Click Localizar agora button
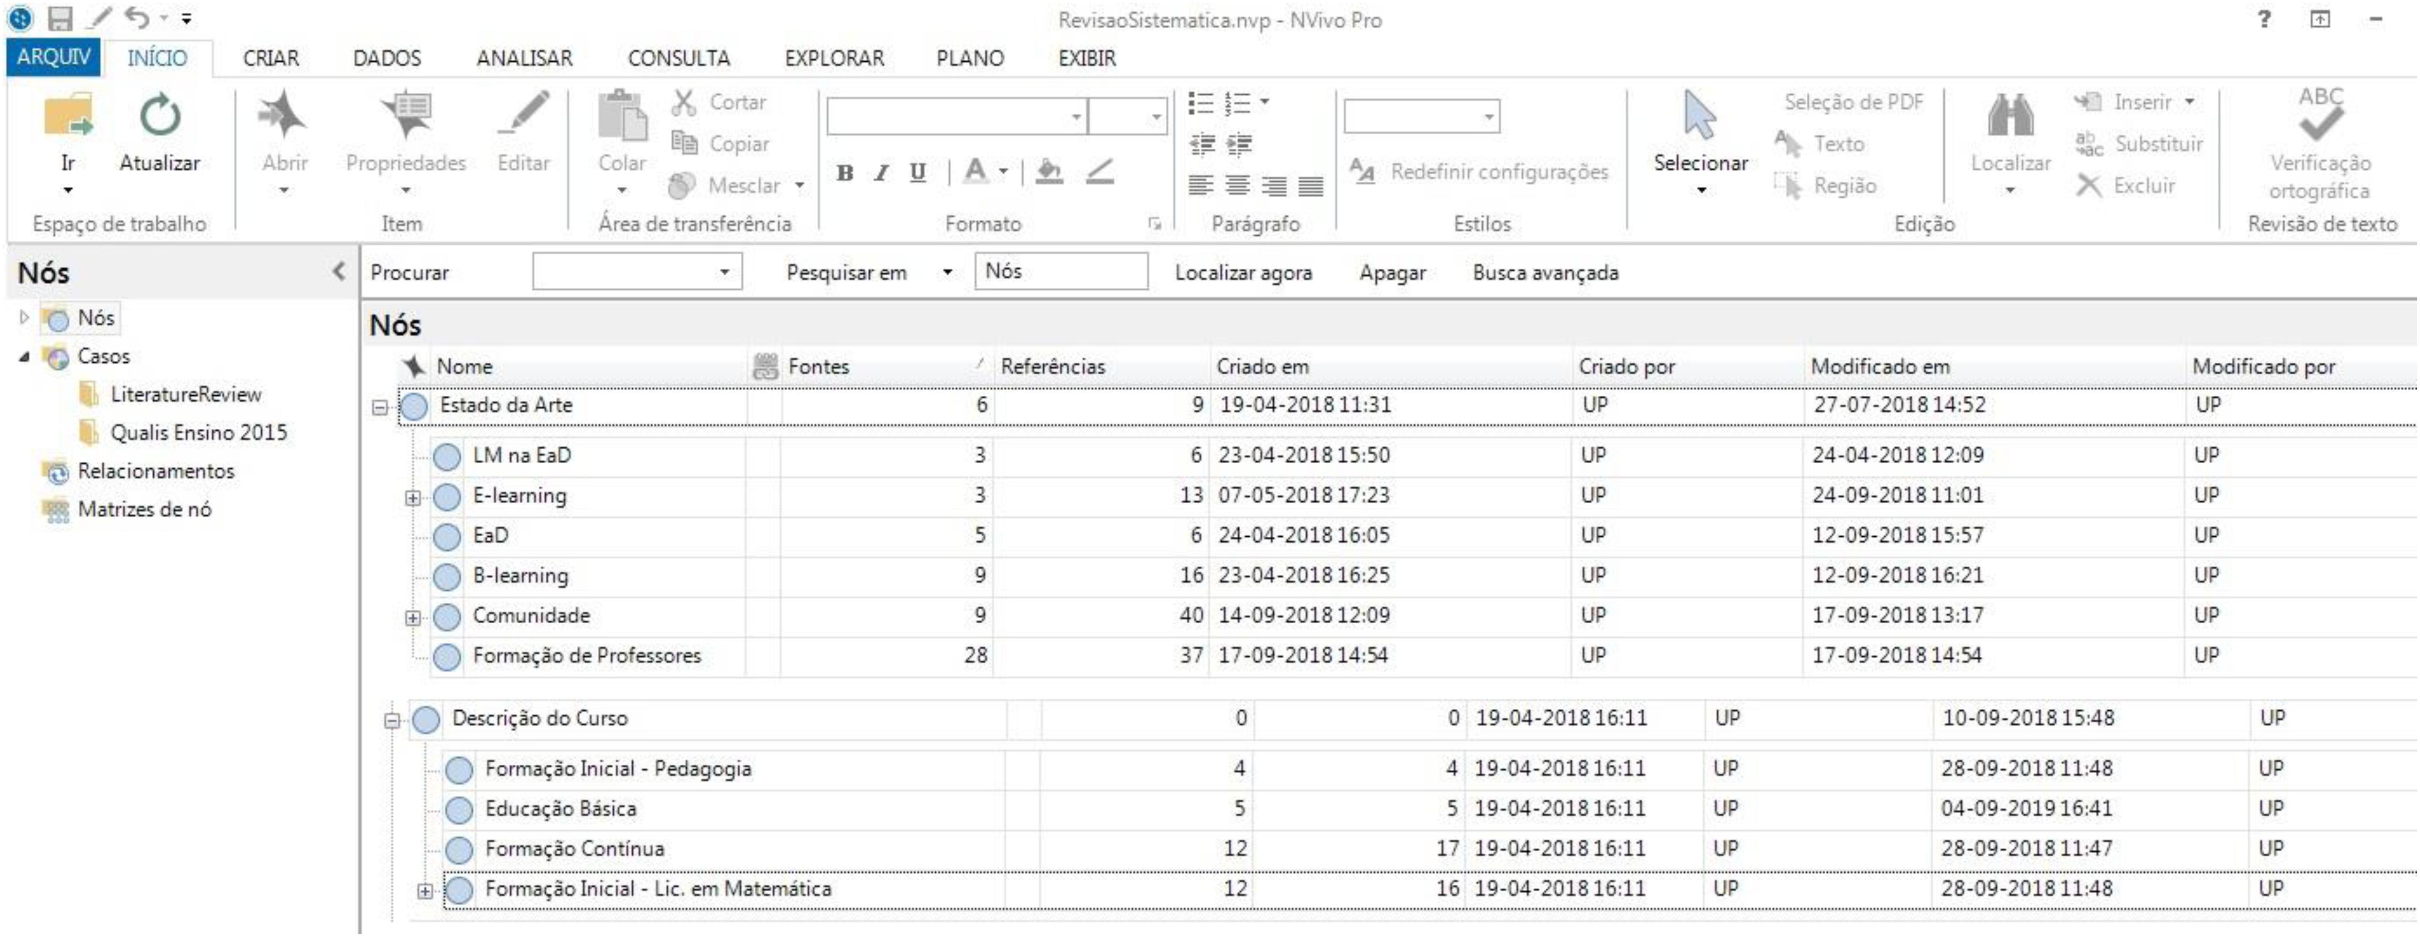 (1243, 273)
